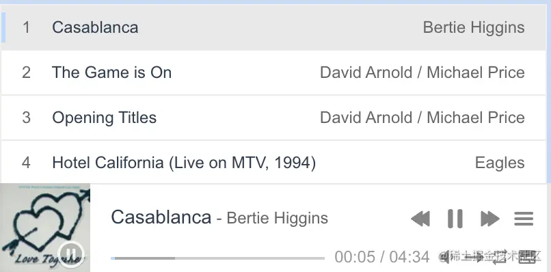Mute audio with the speaker volume icon
The image size is (551, 272).
tap(444, 257)
